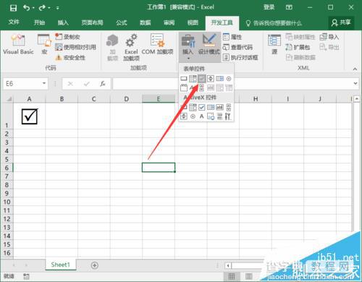Image resolution: width=362 pixels, height=282 pixels.
Task: Select the Sheet1 tab
Action: [60, 265]
